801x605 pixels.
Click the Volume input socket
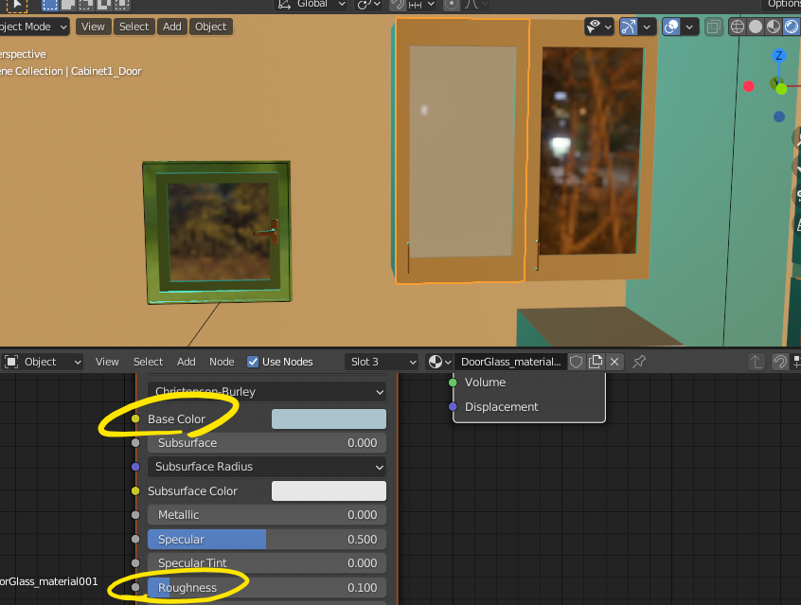click(453, 383)
